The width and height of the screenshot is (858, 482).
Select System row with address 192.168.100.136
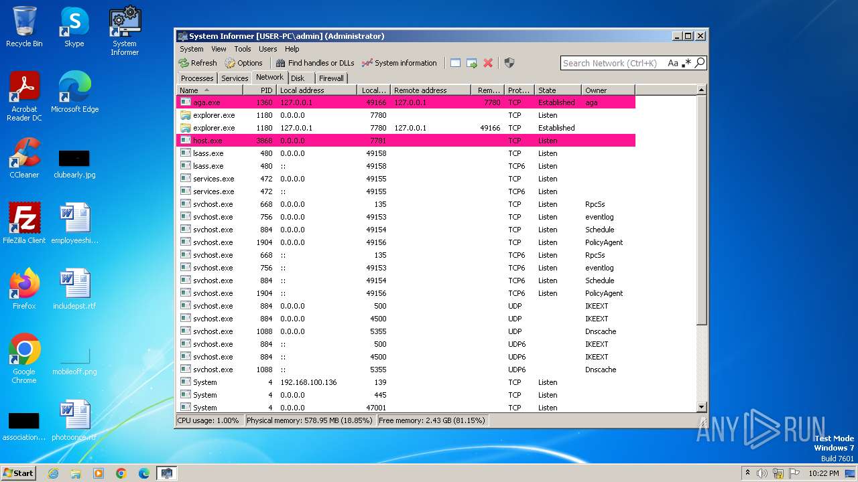pos(406,382)
